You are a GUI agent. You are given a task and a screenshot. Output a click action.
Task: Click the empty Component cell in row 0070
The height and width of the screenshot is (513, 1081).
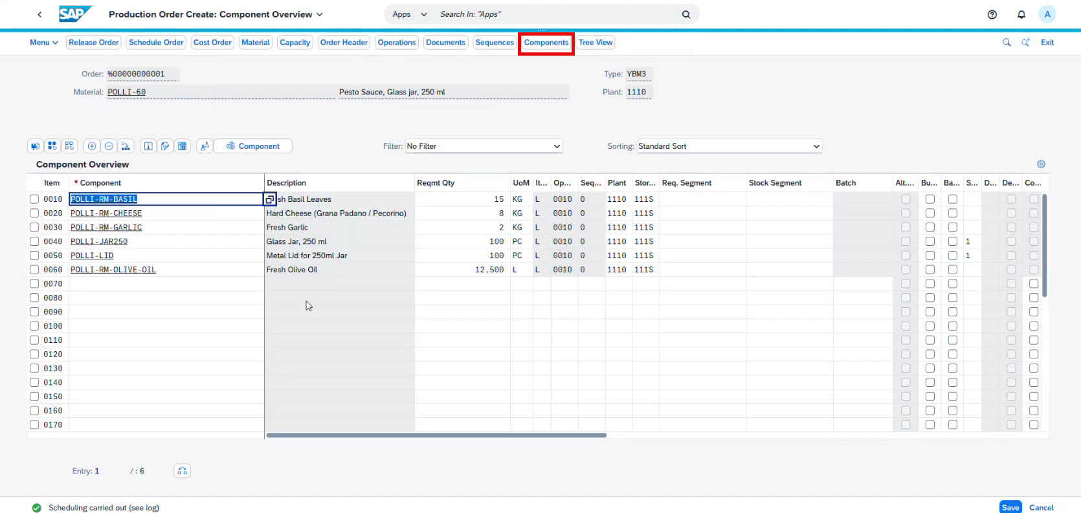tap(166, 284)
